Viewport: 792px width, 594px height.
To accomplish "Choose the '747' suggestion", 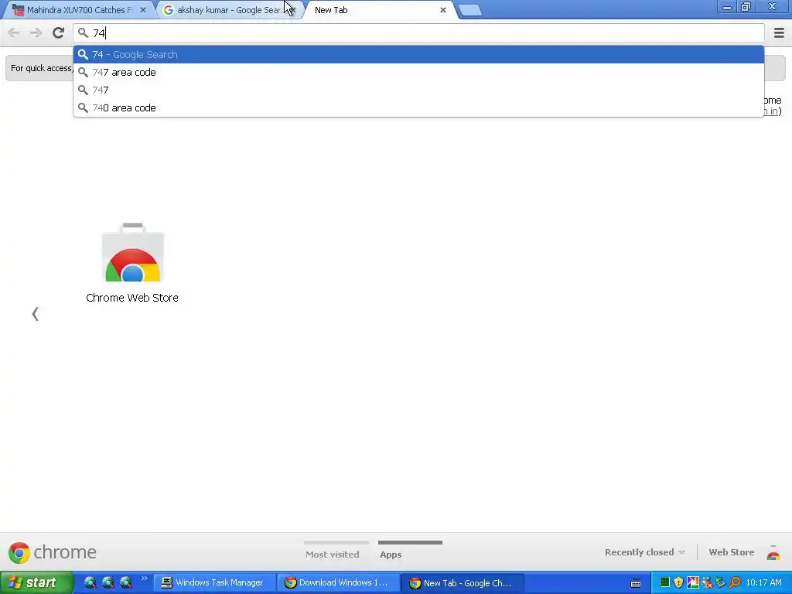I will 418,90.
